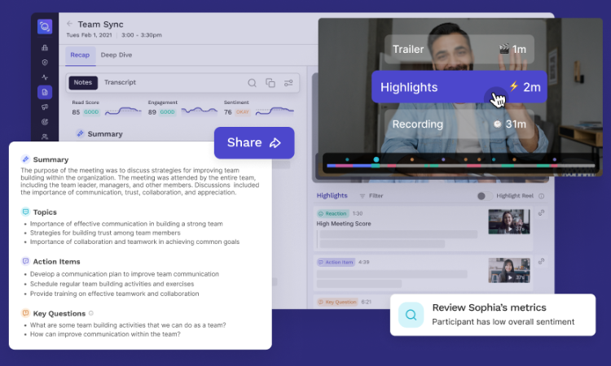This screenshot has height=366, width=611.
Task: Play the Action Item 4:39 video thumbnail
Action: tap(509, 270)
